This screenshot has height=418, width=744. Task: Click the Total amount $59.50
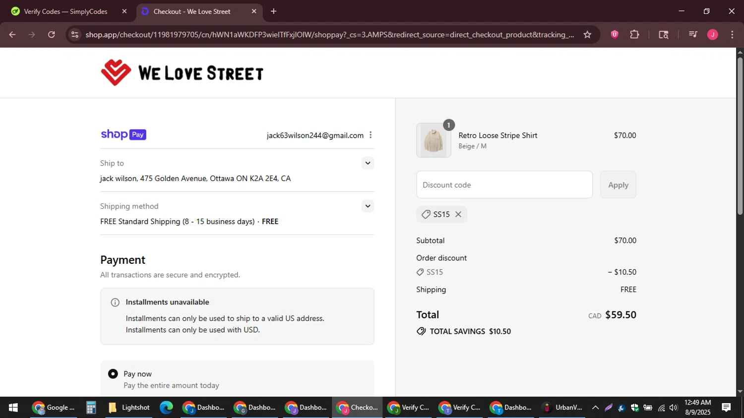[x=620, y=315]
